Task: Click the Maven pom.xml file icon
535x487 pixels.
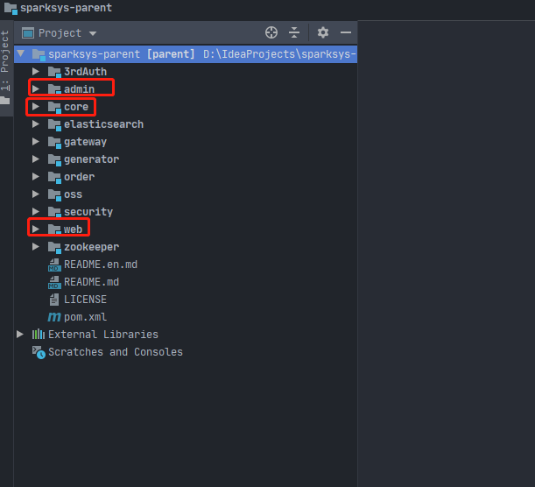Action: (x=54, y=317)
